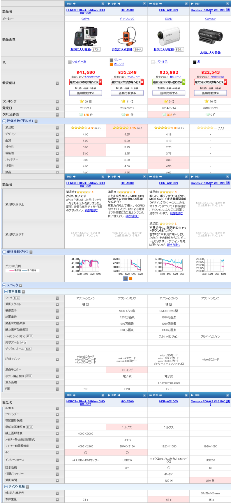
Task: Click the arrow icon next to スペック heading
Action: click(21, 285)
